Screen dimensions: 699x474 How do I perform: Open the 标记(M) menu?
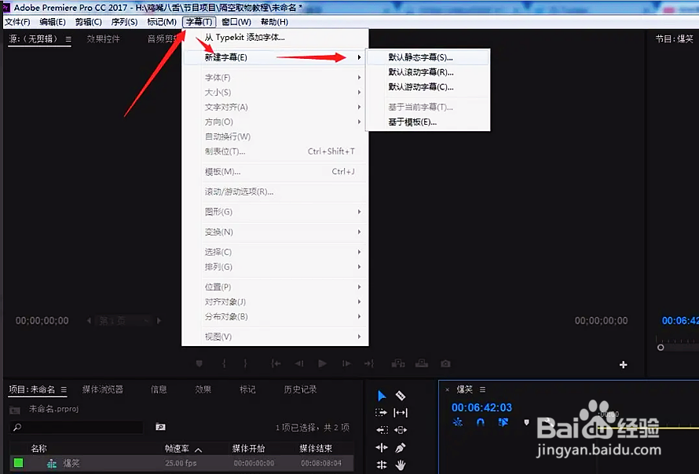[x=162, y=22]
